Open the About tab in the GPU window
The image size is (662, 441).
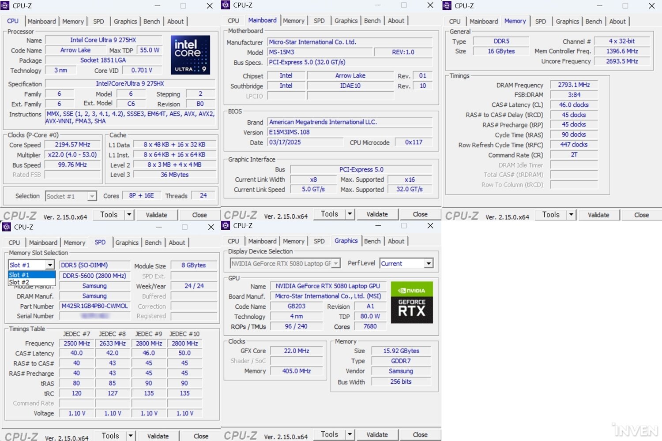[x=396, y=241]
